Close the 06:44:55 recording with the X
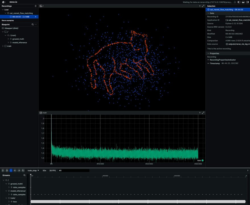 pyautogui.click(x=36, y=17)
